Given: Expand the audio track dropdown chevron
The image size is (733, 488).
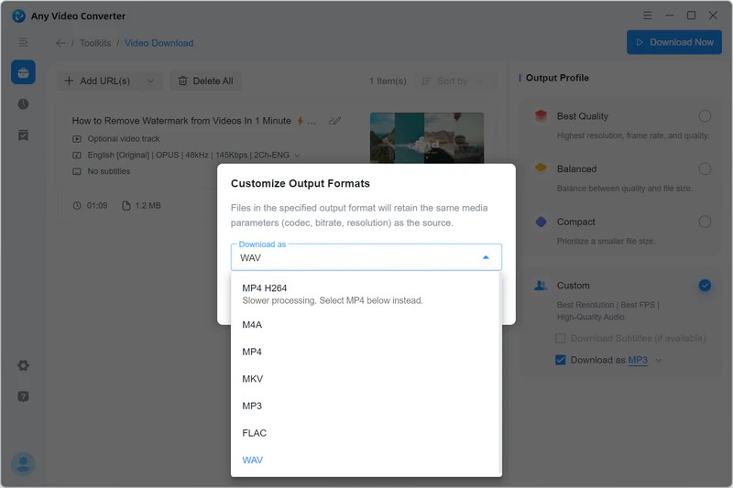Looking at the screenshot, I should click(x=298, y=156).
